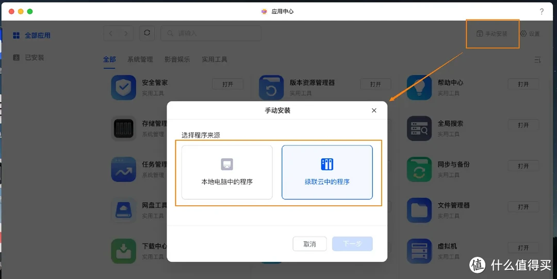Navigate back with the left arrow

(x=111, y=34)
